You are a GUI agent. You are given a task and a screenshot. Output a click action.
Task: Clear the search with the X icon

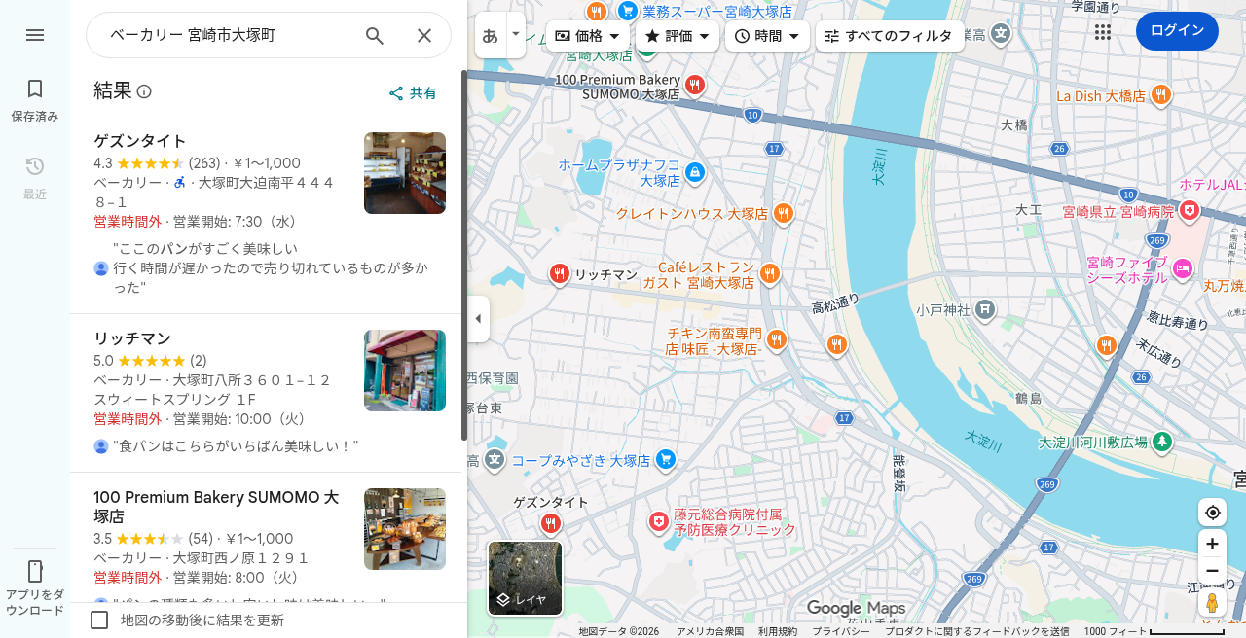[x=424, y=35]
